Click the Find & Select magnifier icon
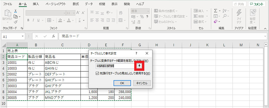This screenshot has height=108, width=269. coord(224,16)
